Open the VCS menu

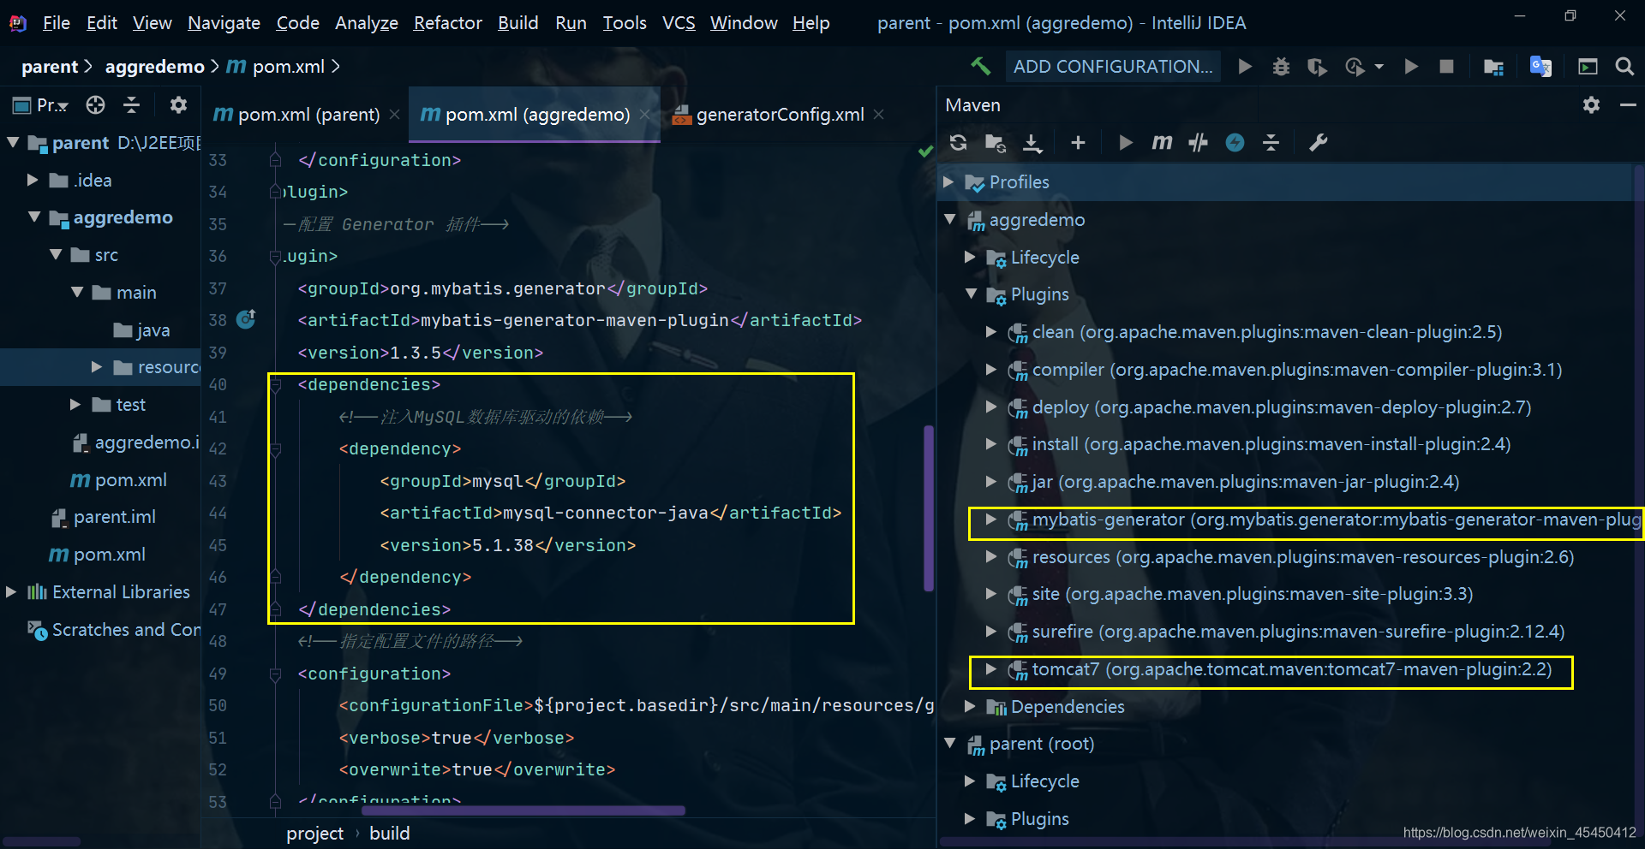pyautogui.click(x=679, y=23)
